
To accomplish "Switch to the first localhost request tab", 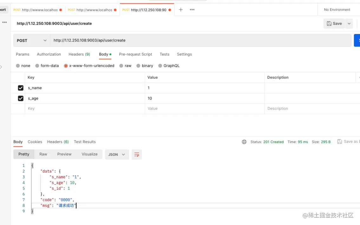I will [38, 10].
